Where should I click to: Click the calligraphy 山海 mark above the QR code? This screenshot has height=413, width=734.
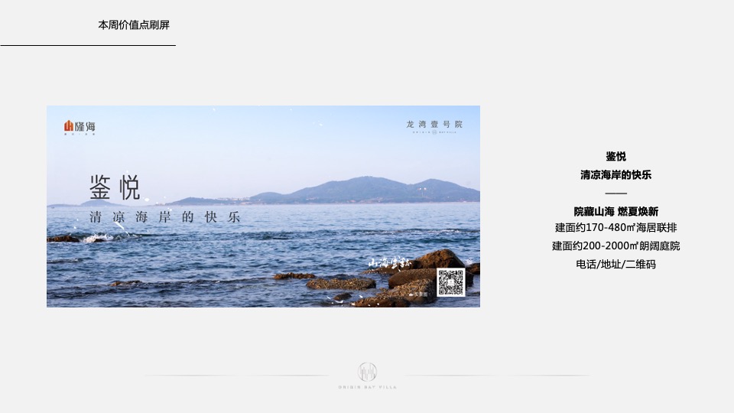[x=389, y=264]
